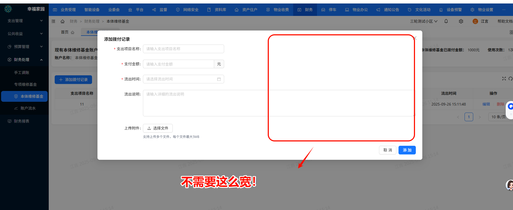Open the 三轮测试小区 community dropdown
Screen dimensions: 513x210
click(424, 21)
